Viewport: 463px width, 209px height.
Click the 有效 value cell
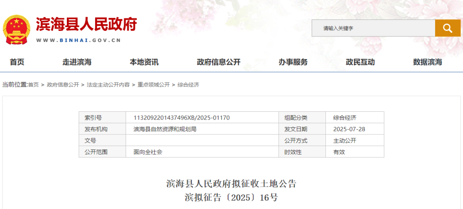coord(355,152)
